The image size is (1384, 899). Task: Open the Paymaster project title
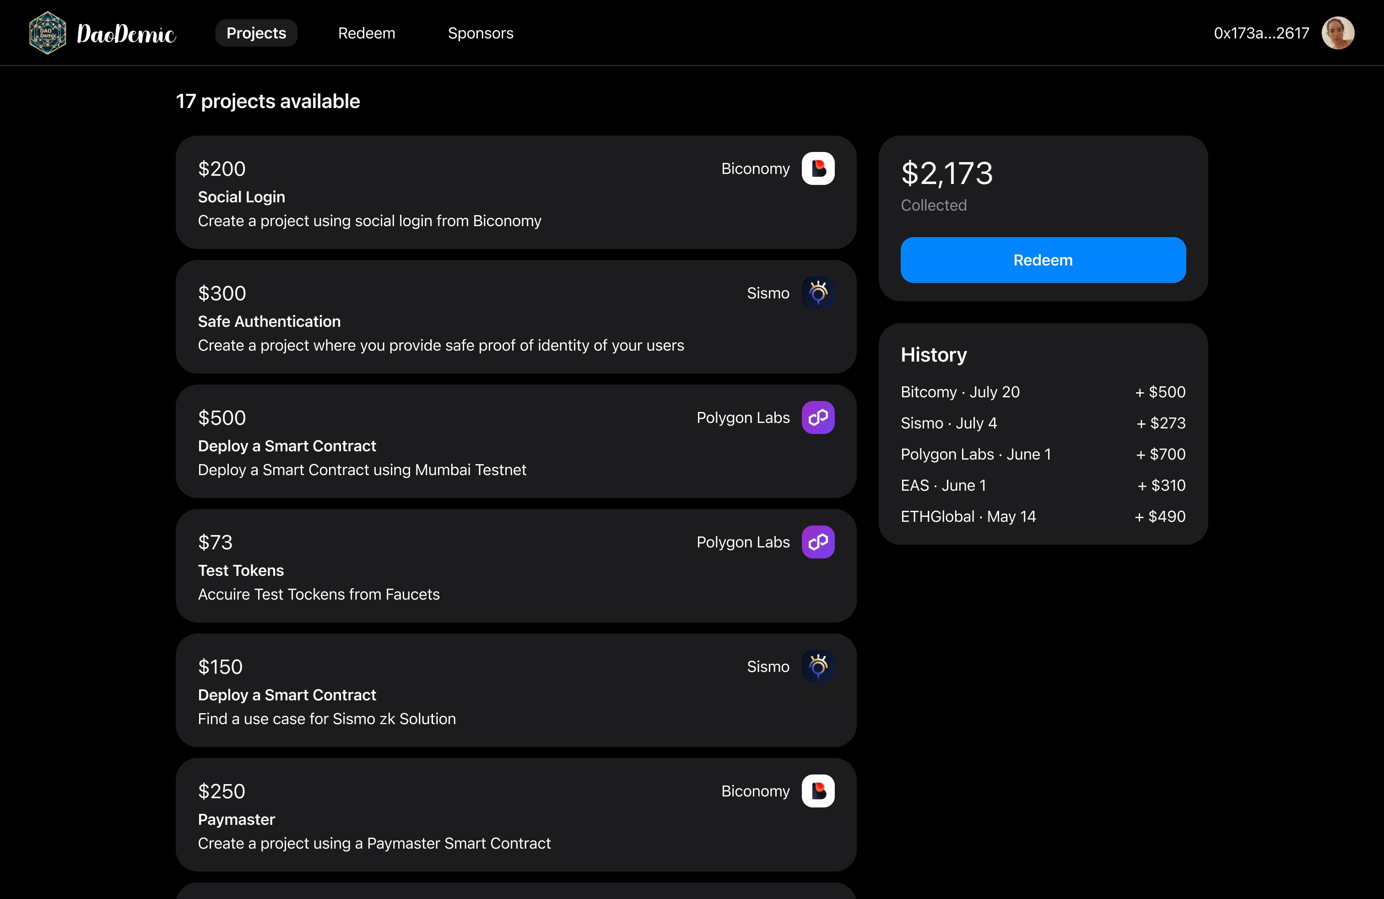[x=236, y=819]
